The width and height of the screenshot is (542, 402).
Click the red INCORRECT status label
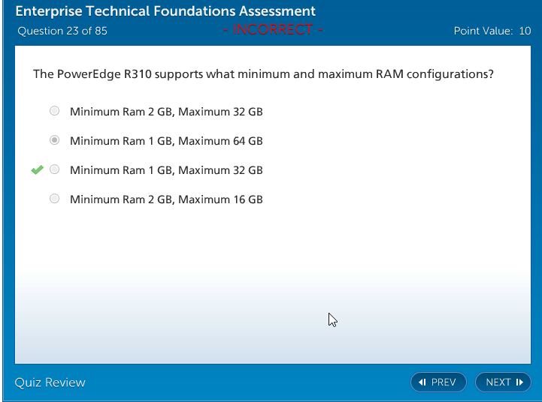(273, 30)
